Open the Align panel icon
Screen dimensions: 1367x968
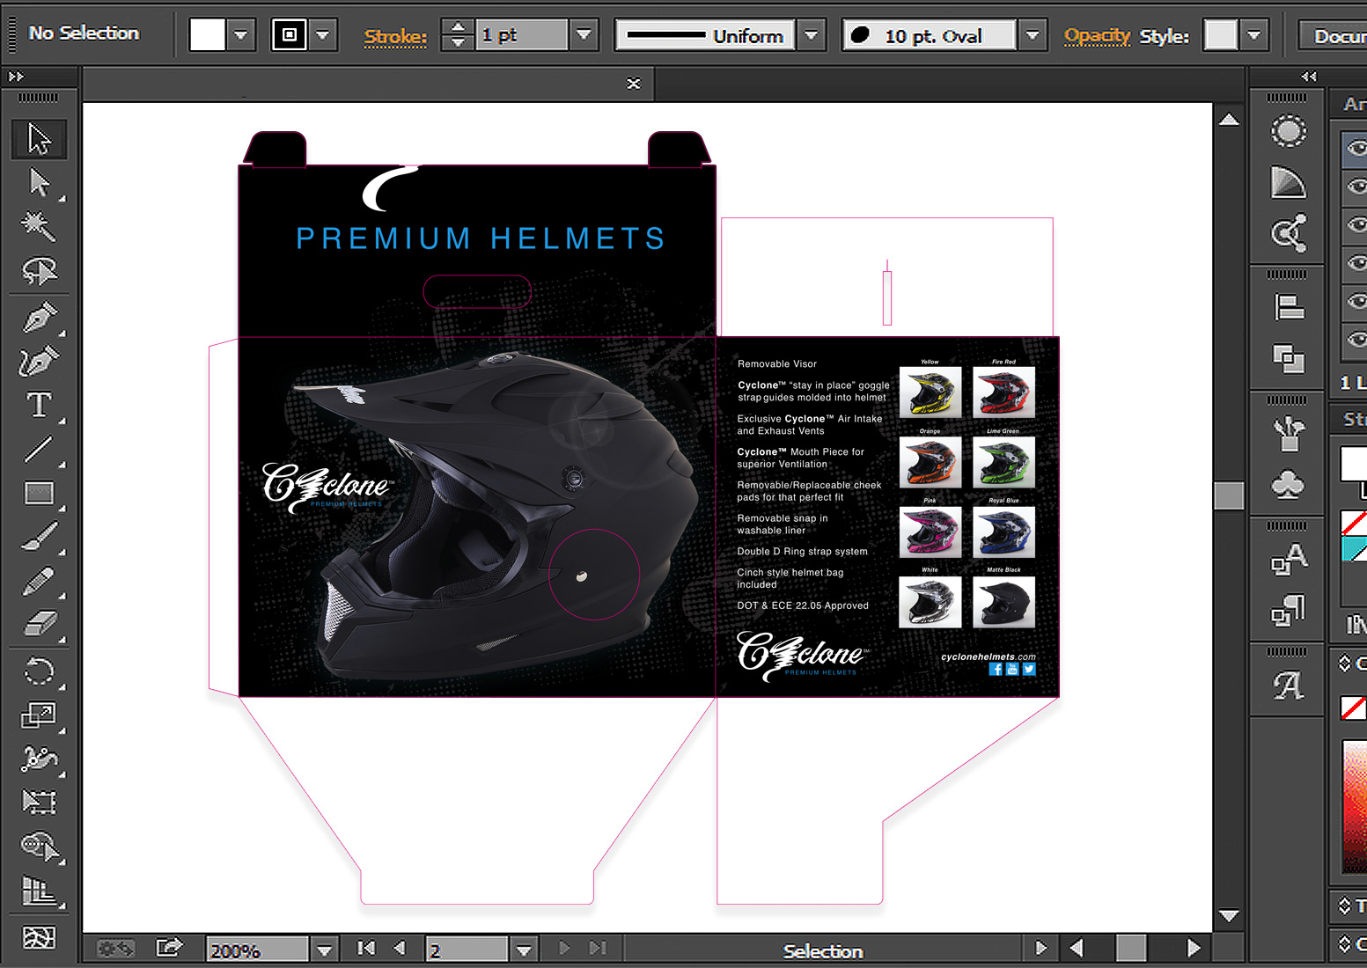(1288, 307)
